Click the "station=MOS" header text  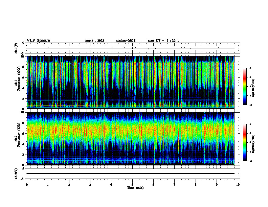126,41
